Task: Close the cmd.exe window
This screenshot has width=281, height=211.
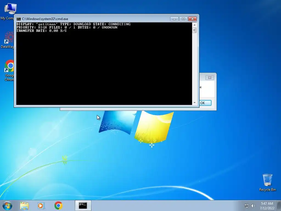Action: tap(192, 19)
